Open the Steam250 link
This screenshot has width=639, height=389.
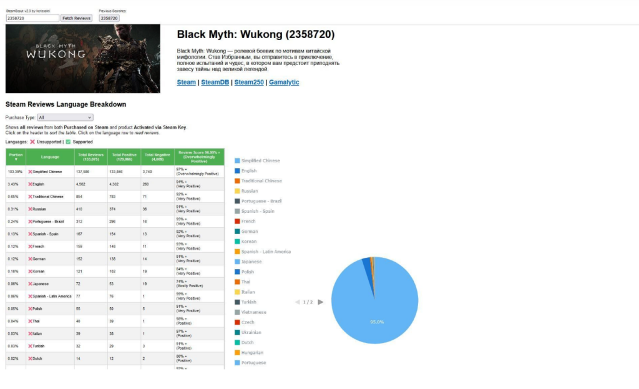(249, 82)
